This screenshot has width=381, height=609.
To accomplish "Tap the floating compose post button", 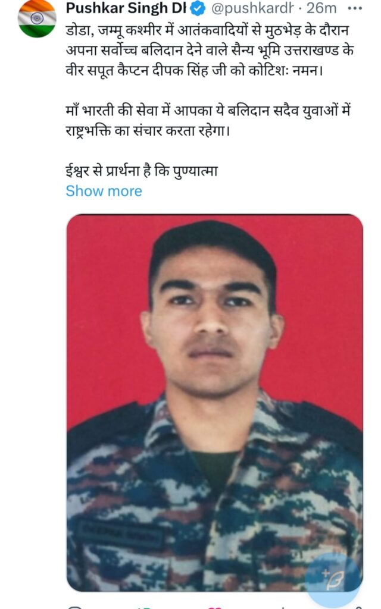I will (x=333, y=579).
